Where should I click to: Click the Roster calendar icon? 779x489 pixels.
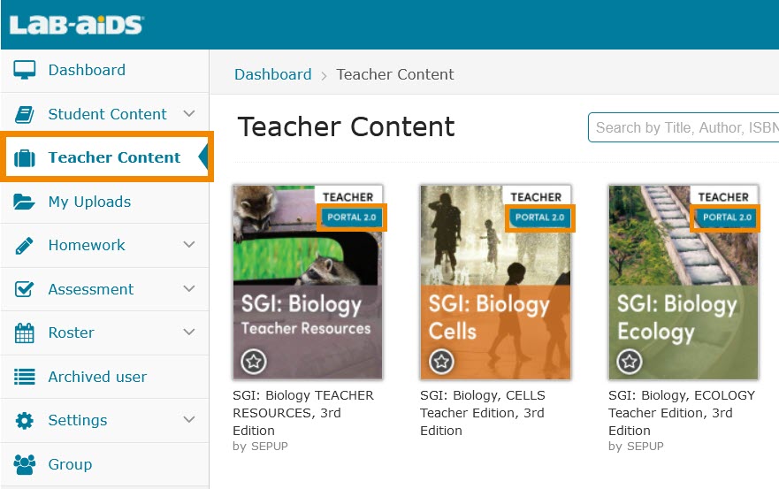pos(25,332)
